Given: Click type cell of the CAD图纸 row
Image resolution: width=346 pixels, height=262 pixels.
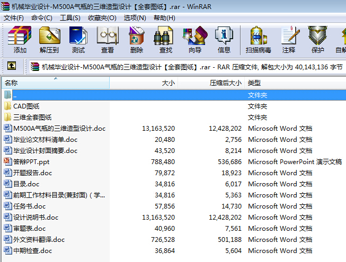Looking at the screenshot, I should tap(258, 106).
